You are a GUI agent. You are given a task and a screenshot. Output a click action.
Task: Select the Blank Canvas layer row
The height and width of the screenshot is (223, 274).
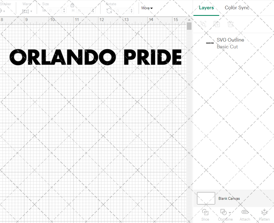click(x=233, y=198)
